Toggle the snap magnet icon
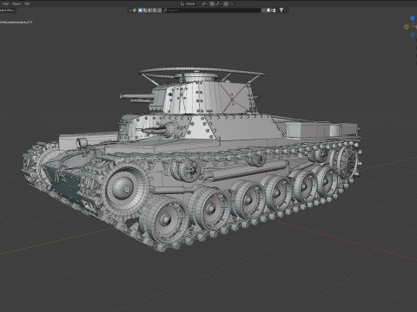417x312 pixels. (x=212, y=3)
